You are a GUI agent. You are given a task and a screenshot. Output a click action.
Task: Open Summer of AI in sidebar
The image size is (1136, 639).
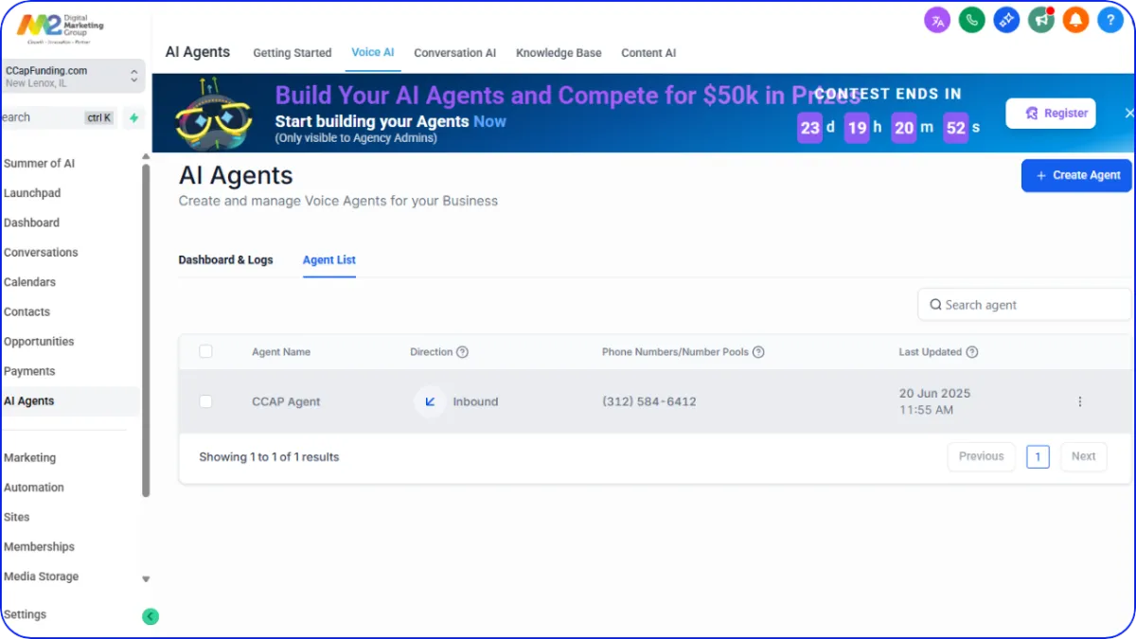39,164
